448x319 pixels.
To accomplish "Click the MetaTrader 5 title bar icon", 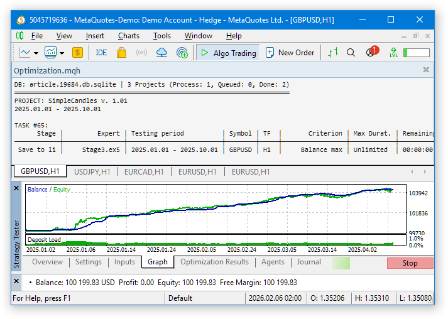I will [21, 20].
